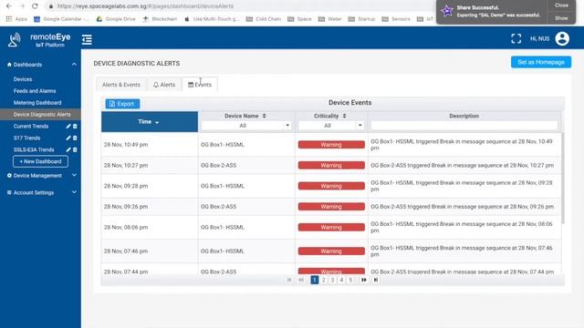Switch to the Alerts & Events tab

[x=121, y=85]
